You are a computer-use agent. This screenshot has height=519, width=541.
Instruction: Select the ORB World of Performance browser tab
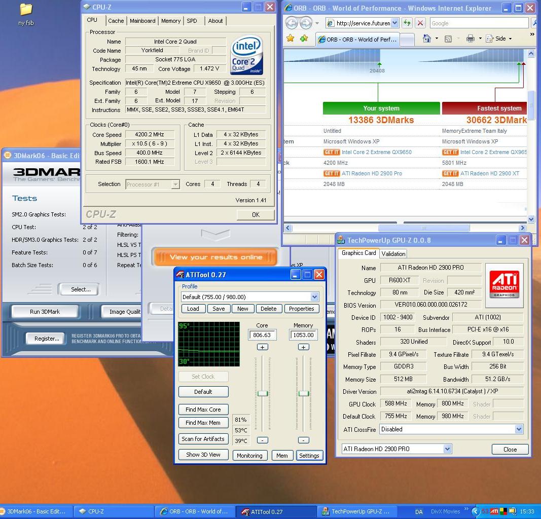click(x=357, y=40)
